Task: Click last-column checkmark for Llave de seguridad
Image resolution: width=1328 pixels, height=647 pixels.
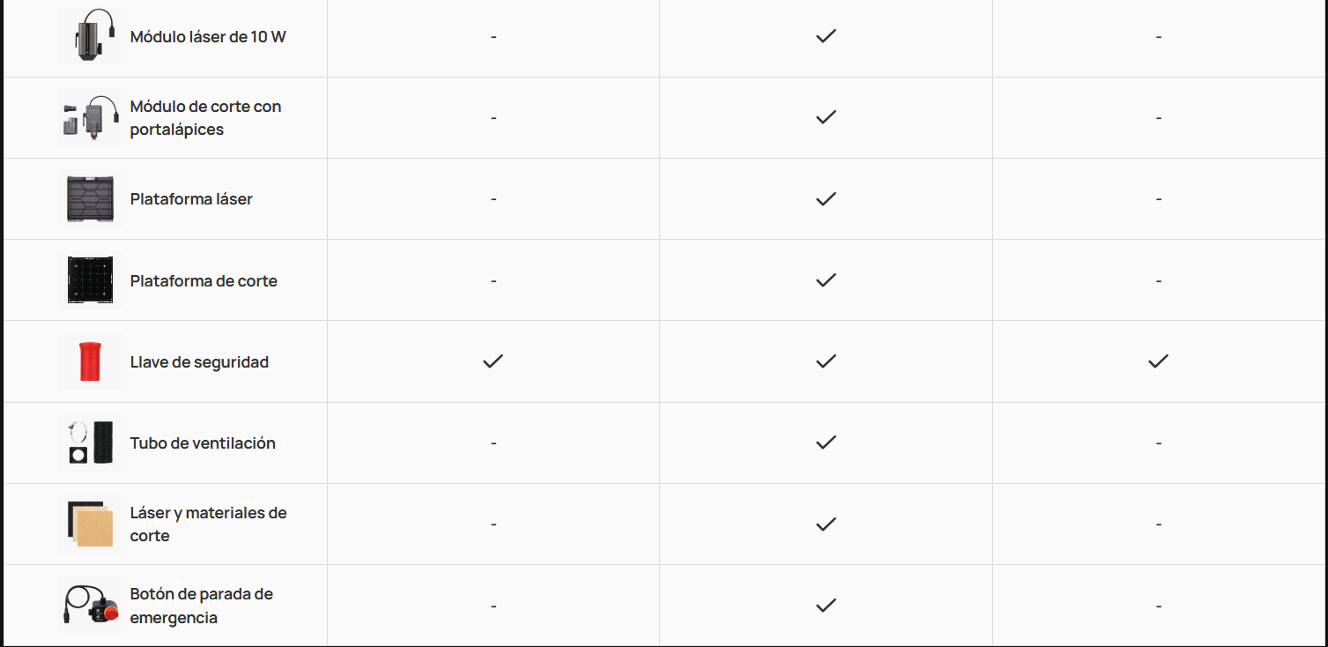Action: (1158, 361)
